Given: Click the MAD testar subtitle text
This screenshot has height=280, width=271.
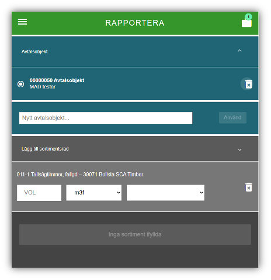Looking at the screenshot, I should coord(43,87).
